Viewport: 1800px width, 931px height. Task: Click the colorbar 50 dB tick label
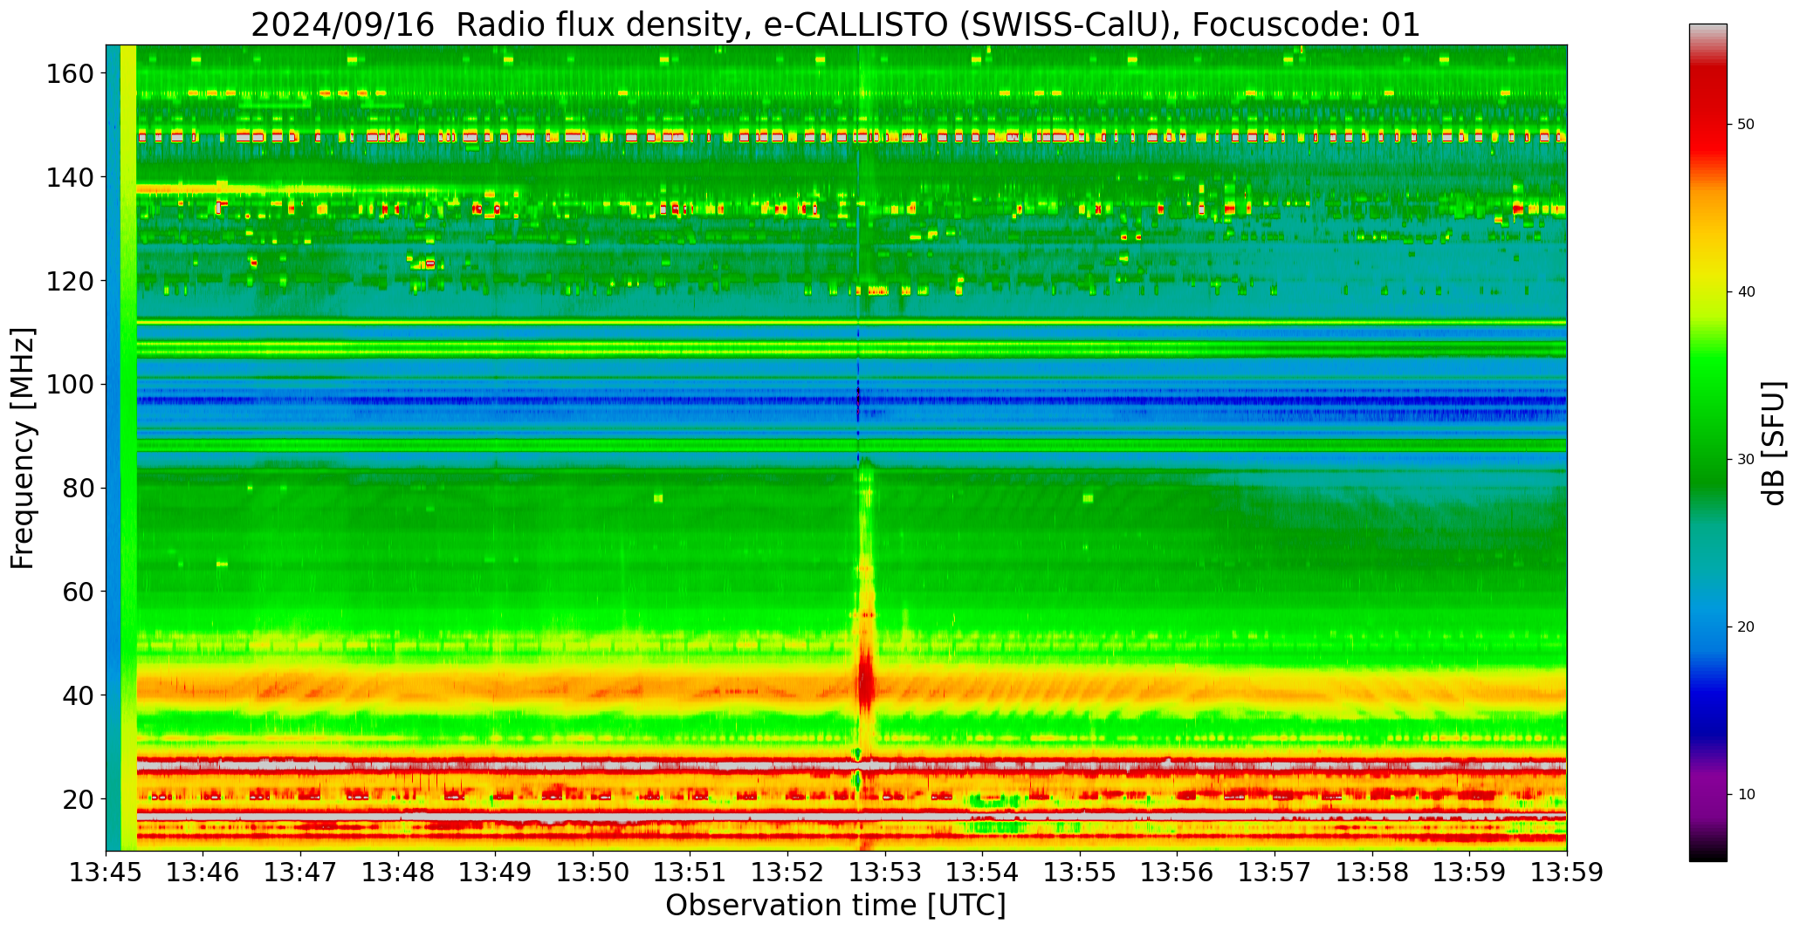pyautogui.click(x=1746, y=125)
